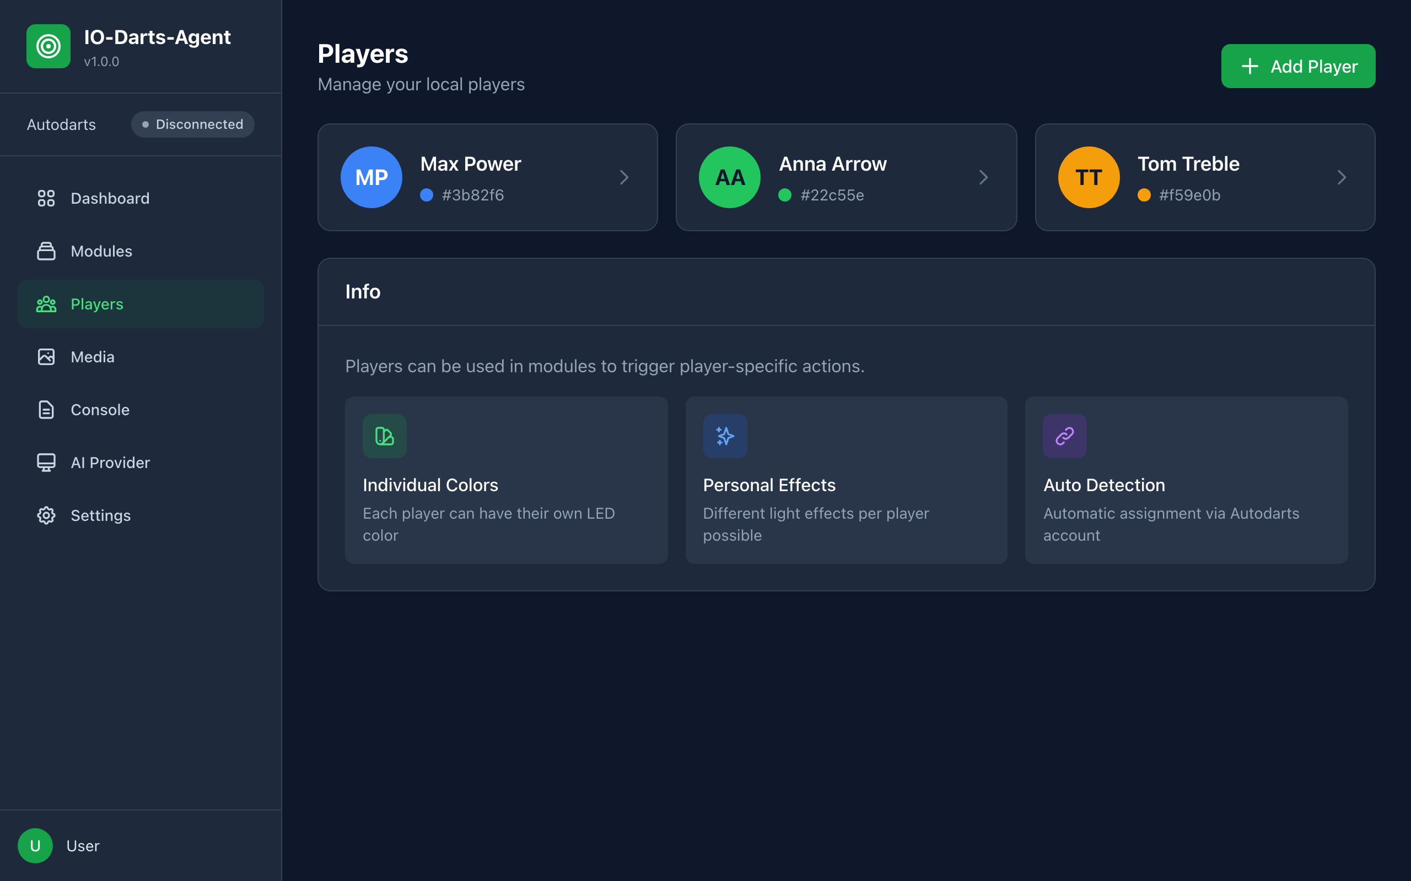The height and width of the screenshot is (881, 1411).
Task: Click the Add Player button
Action: coord(1298,66)
